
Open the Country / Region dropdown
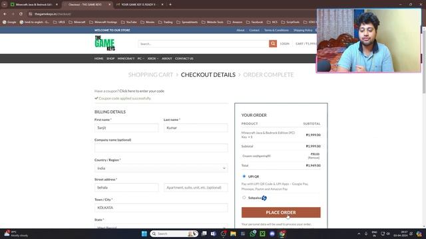tap(161, 168)
